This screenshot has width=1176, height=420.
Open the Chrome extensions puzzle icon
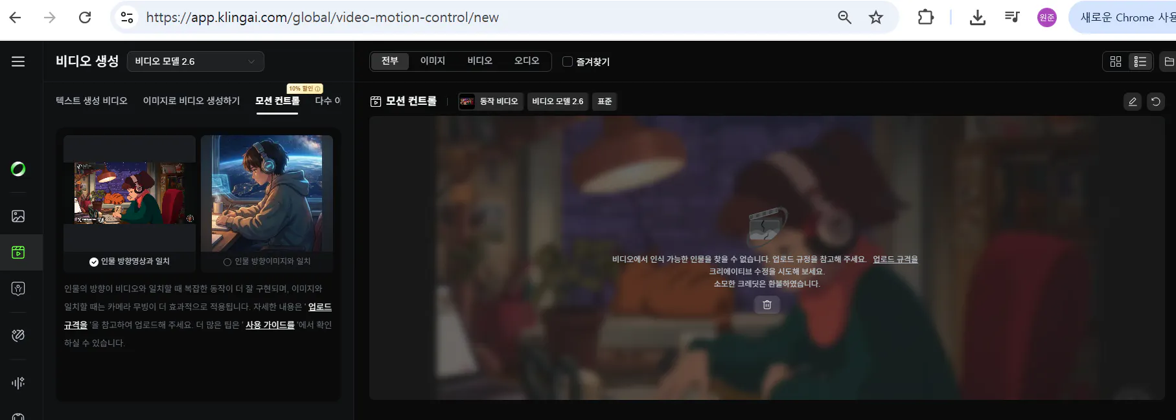[926, 17]
